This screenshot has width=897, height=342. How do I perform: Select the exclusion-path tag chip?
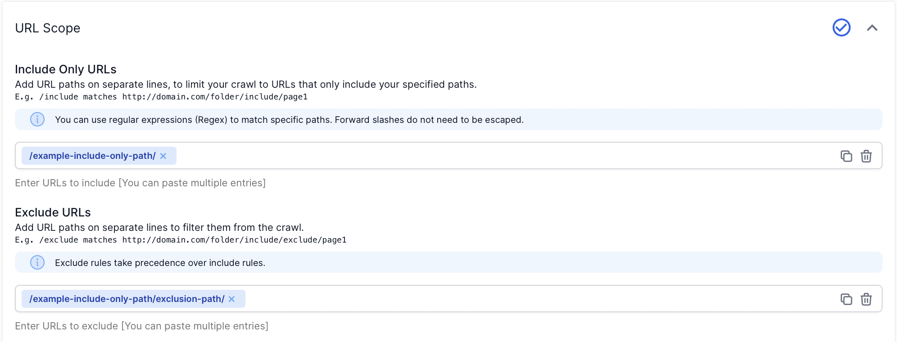coord(126,298)
